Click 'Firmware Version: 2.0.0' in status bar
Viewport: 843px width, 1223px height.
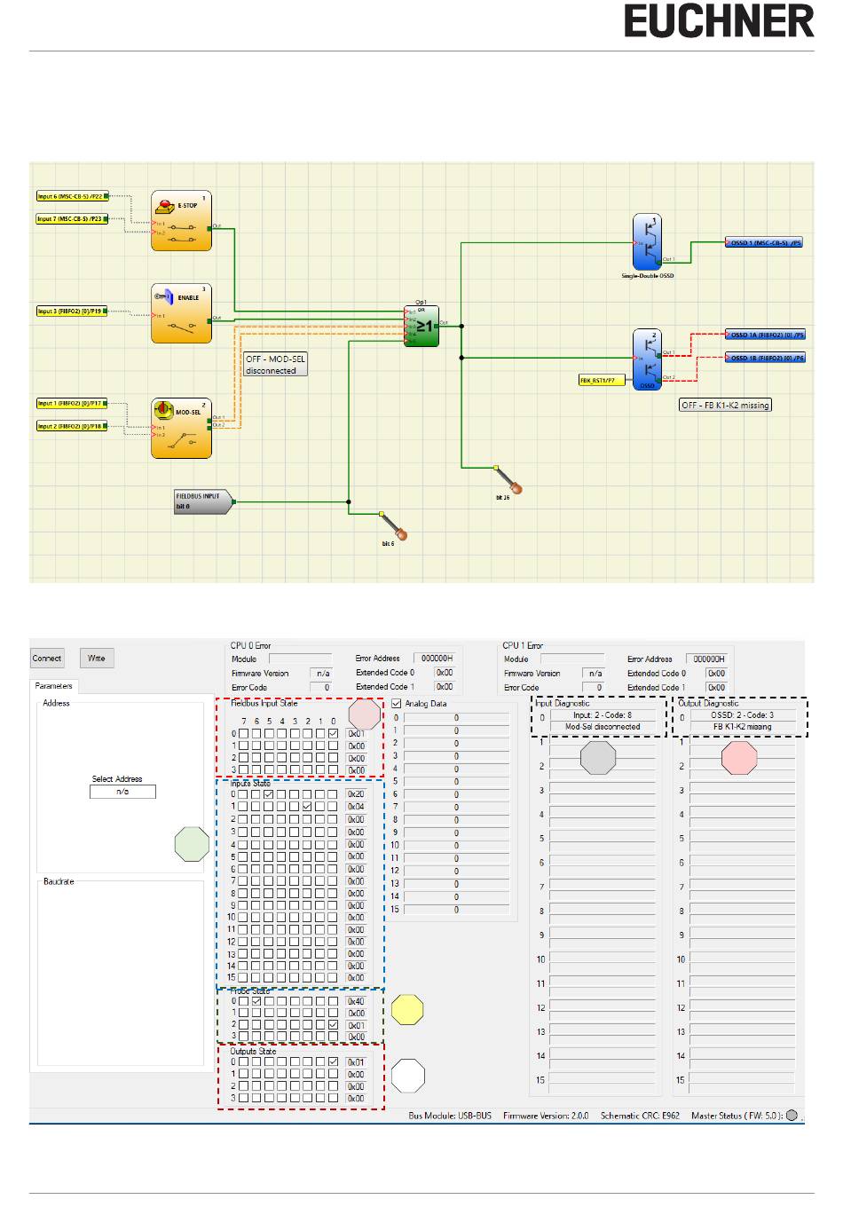546,1116
